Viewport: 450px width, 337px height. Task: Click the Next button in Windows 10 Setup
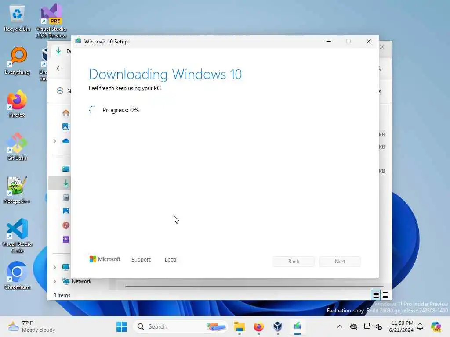tap(340, 262)
